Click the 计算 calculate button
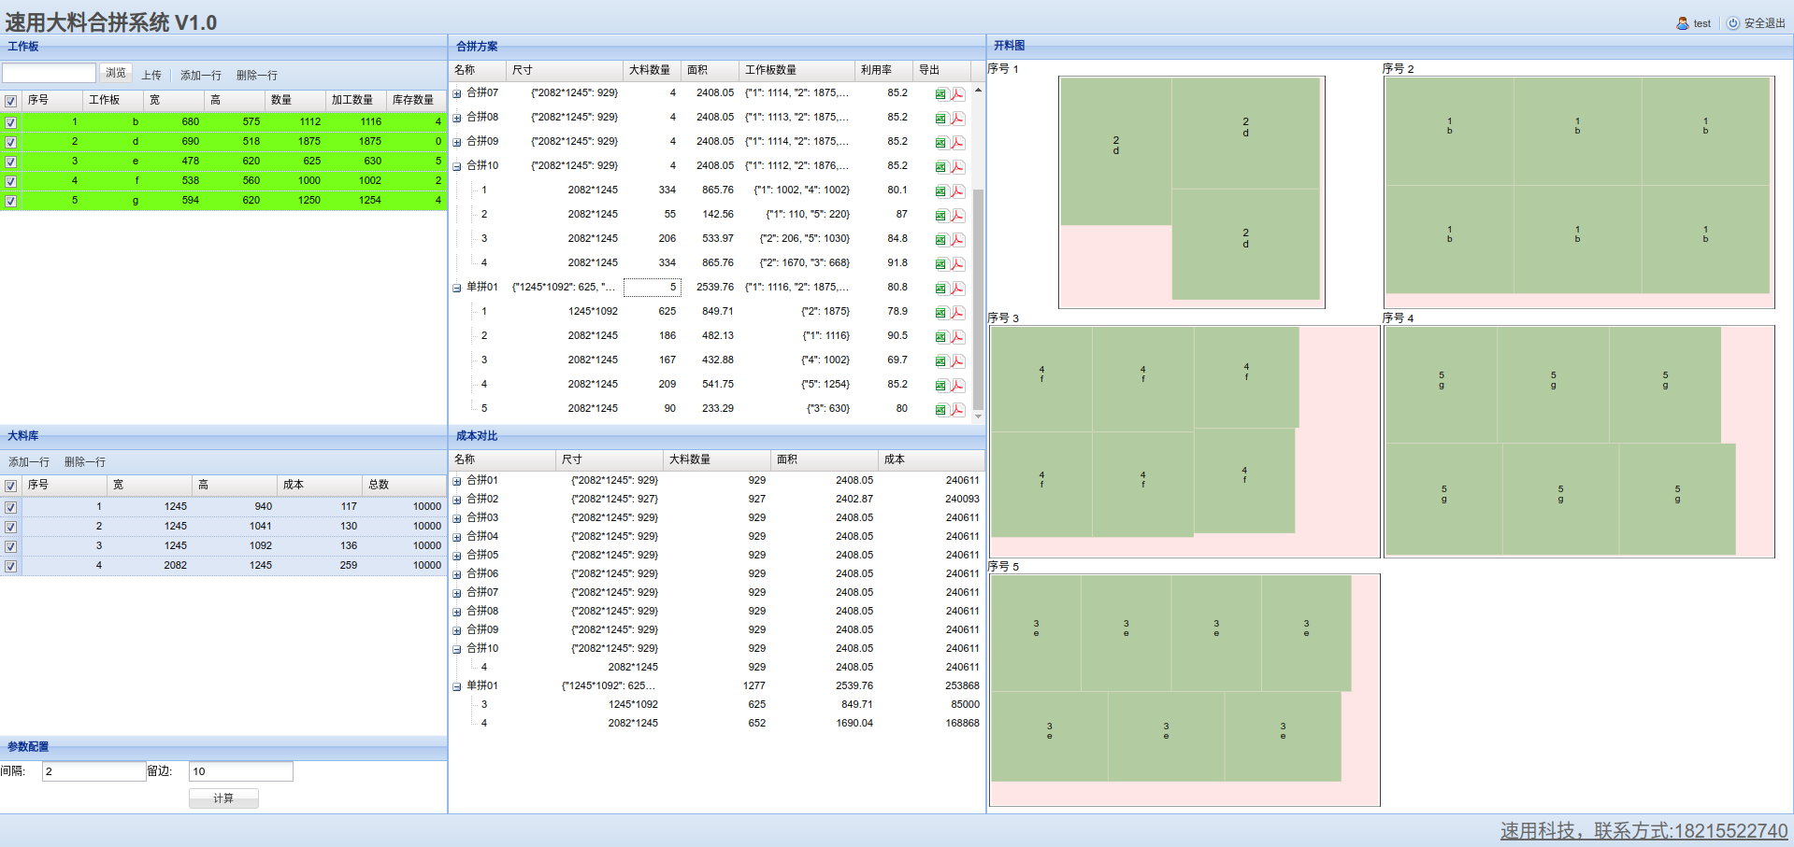Viewport: 1794px width, 847px height. 223,798
